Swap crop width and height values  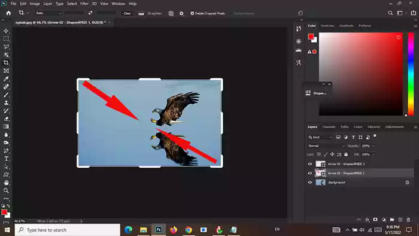[x=90, y=13]
